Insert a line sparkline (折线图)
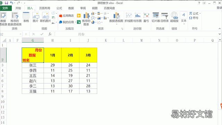 (129, 18)
